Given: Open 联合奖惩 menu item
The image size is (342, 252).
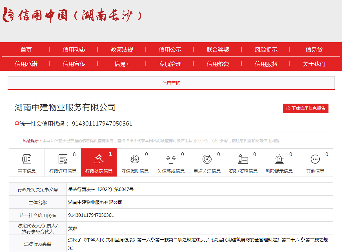Looking at the screenshot, I should (218, 50).
